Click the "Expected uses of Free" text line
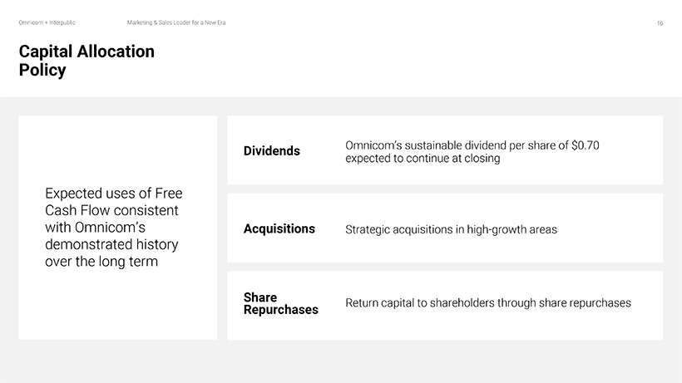The width and height of the screenshot is (682, 383). (113, 194)
